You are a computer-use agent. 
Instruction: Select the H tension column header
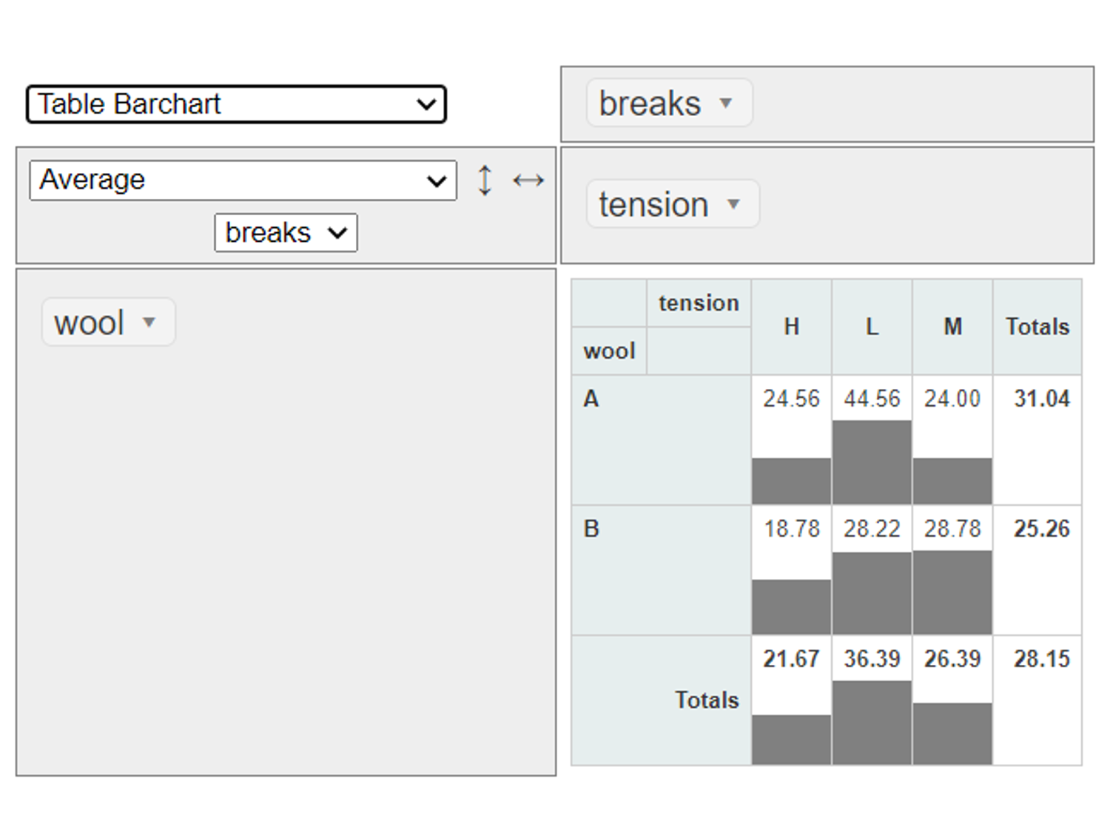tap(791, 327)
